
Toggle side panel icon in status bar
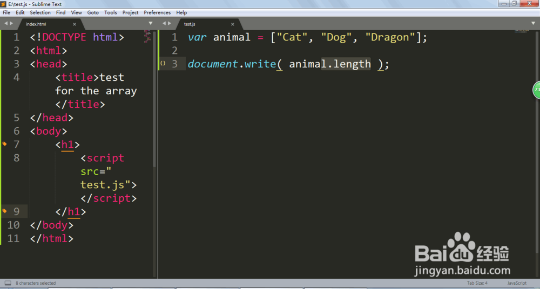[x=8, y=283]
